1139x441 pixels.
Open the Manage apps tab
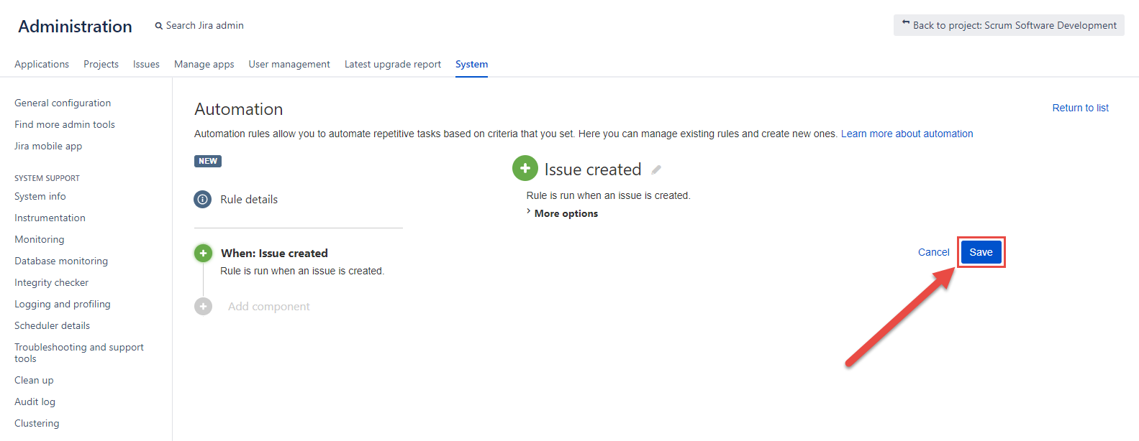[x=204, y=64]
